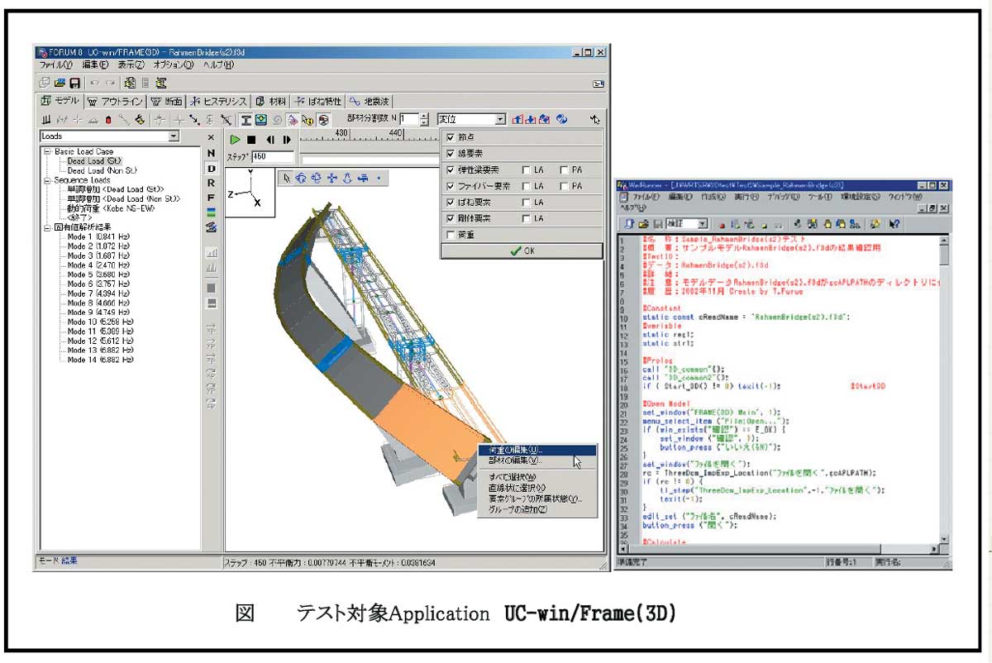Click the XYZ axis orientation thumbnail
Viewport: 992px width, 663px height.
pos(250,191)
